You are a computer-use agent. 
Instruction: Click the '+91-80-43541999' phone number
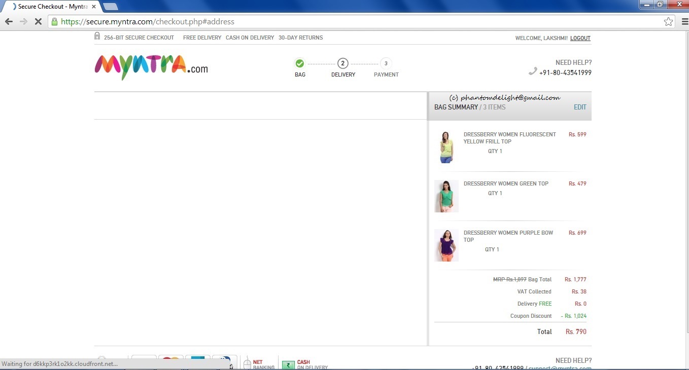[x=565, y=72]
